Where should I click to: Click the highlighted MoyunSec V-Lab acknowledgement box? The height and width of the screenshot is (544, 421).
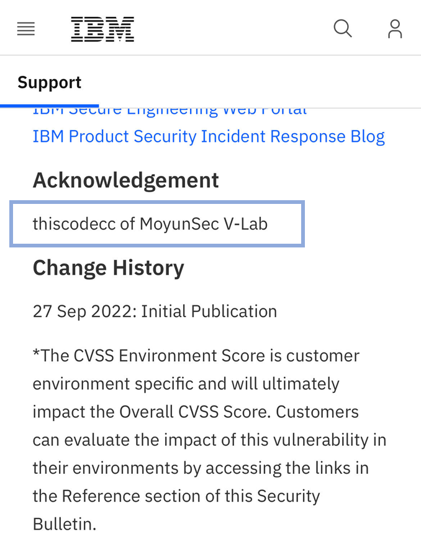point(157,224)
